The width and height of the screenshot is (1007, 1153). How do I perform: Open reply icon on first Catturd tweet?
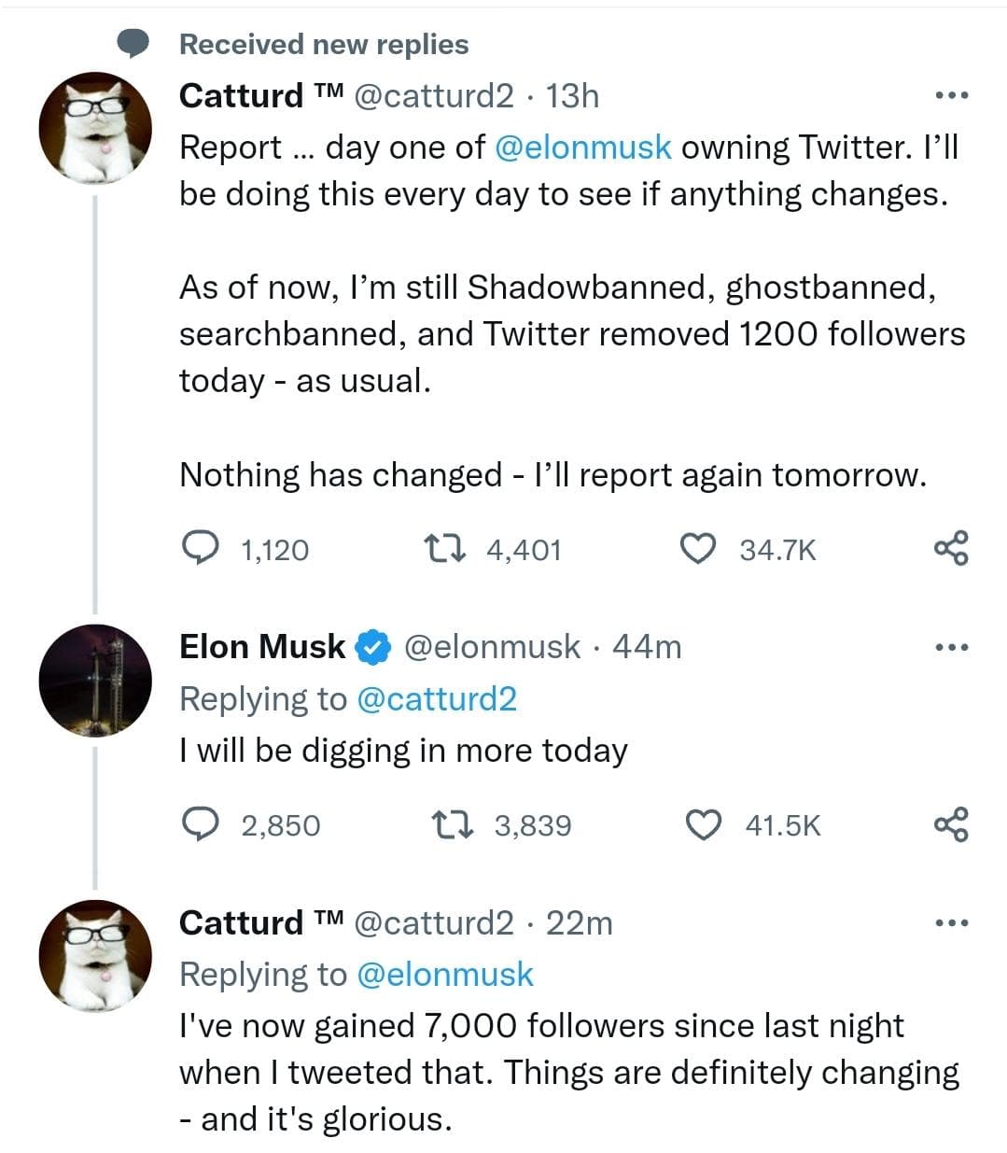point(198,549)
